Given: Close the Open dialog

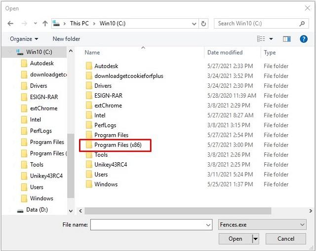Looking at the screenshot, I should tap(308, 8).
